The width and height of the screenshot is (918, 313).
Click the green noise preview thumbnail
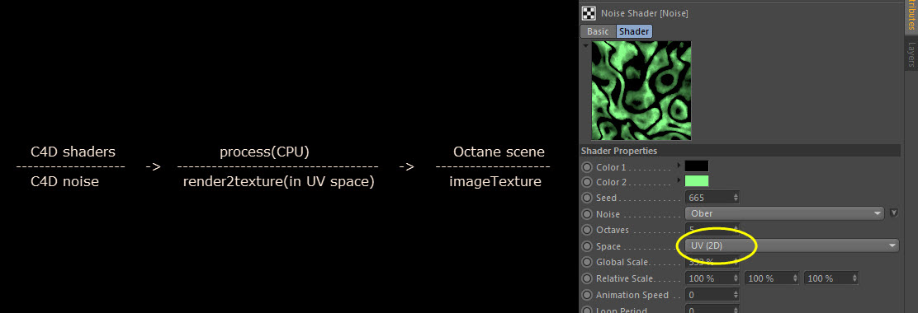click(641, 91)
